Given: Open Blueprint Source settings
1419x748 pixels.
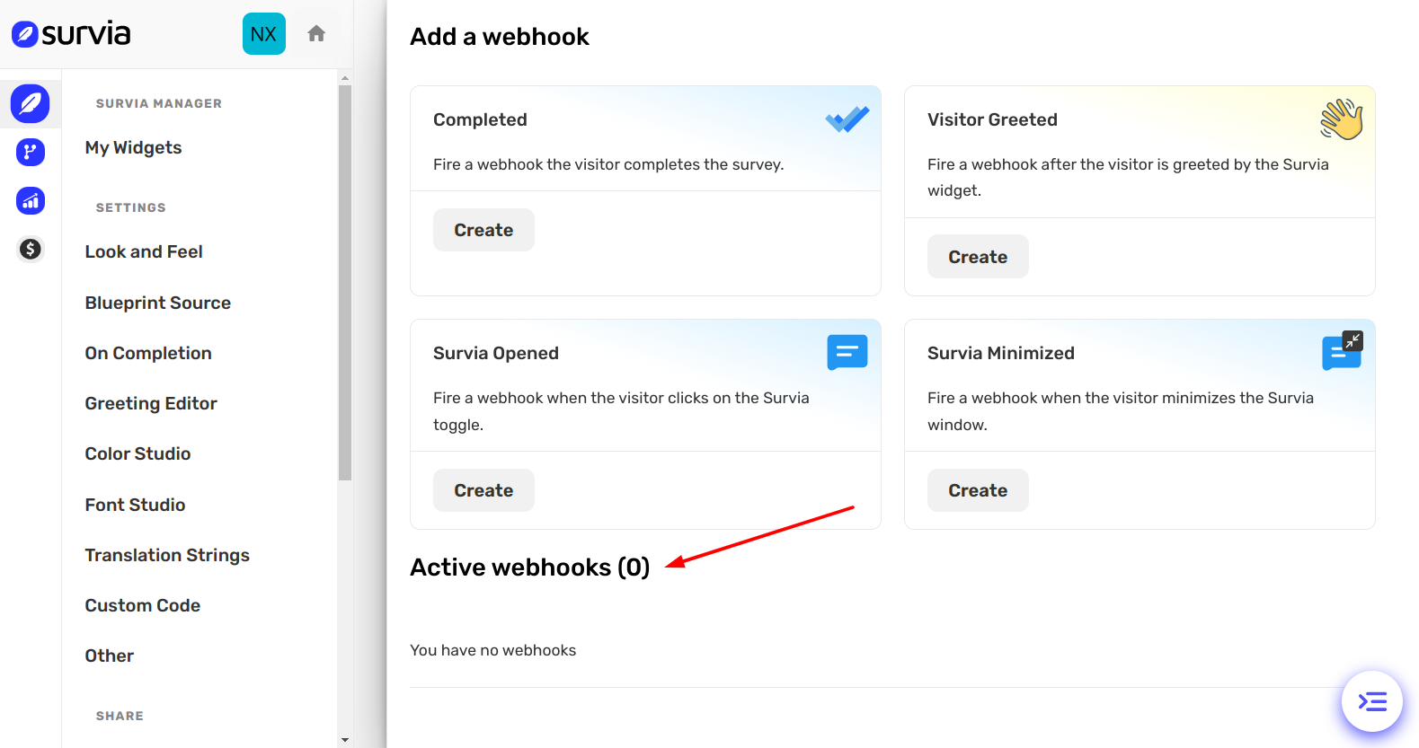Looking at the screenshot, I should point(157,303).
